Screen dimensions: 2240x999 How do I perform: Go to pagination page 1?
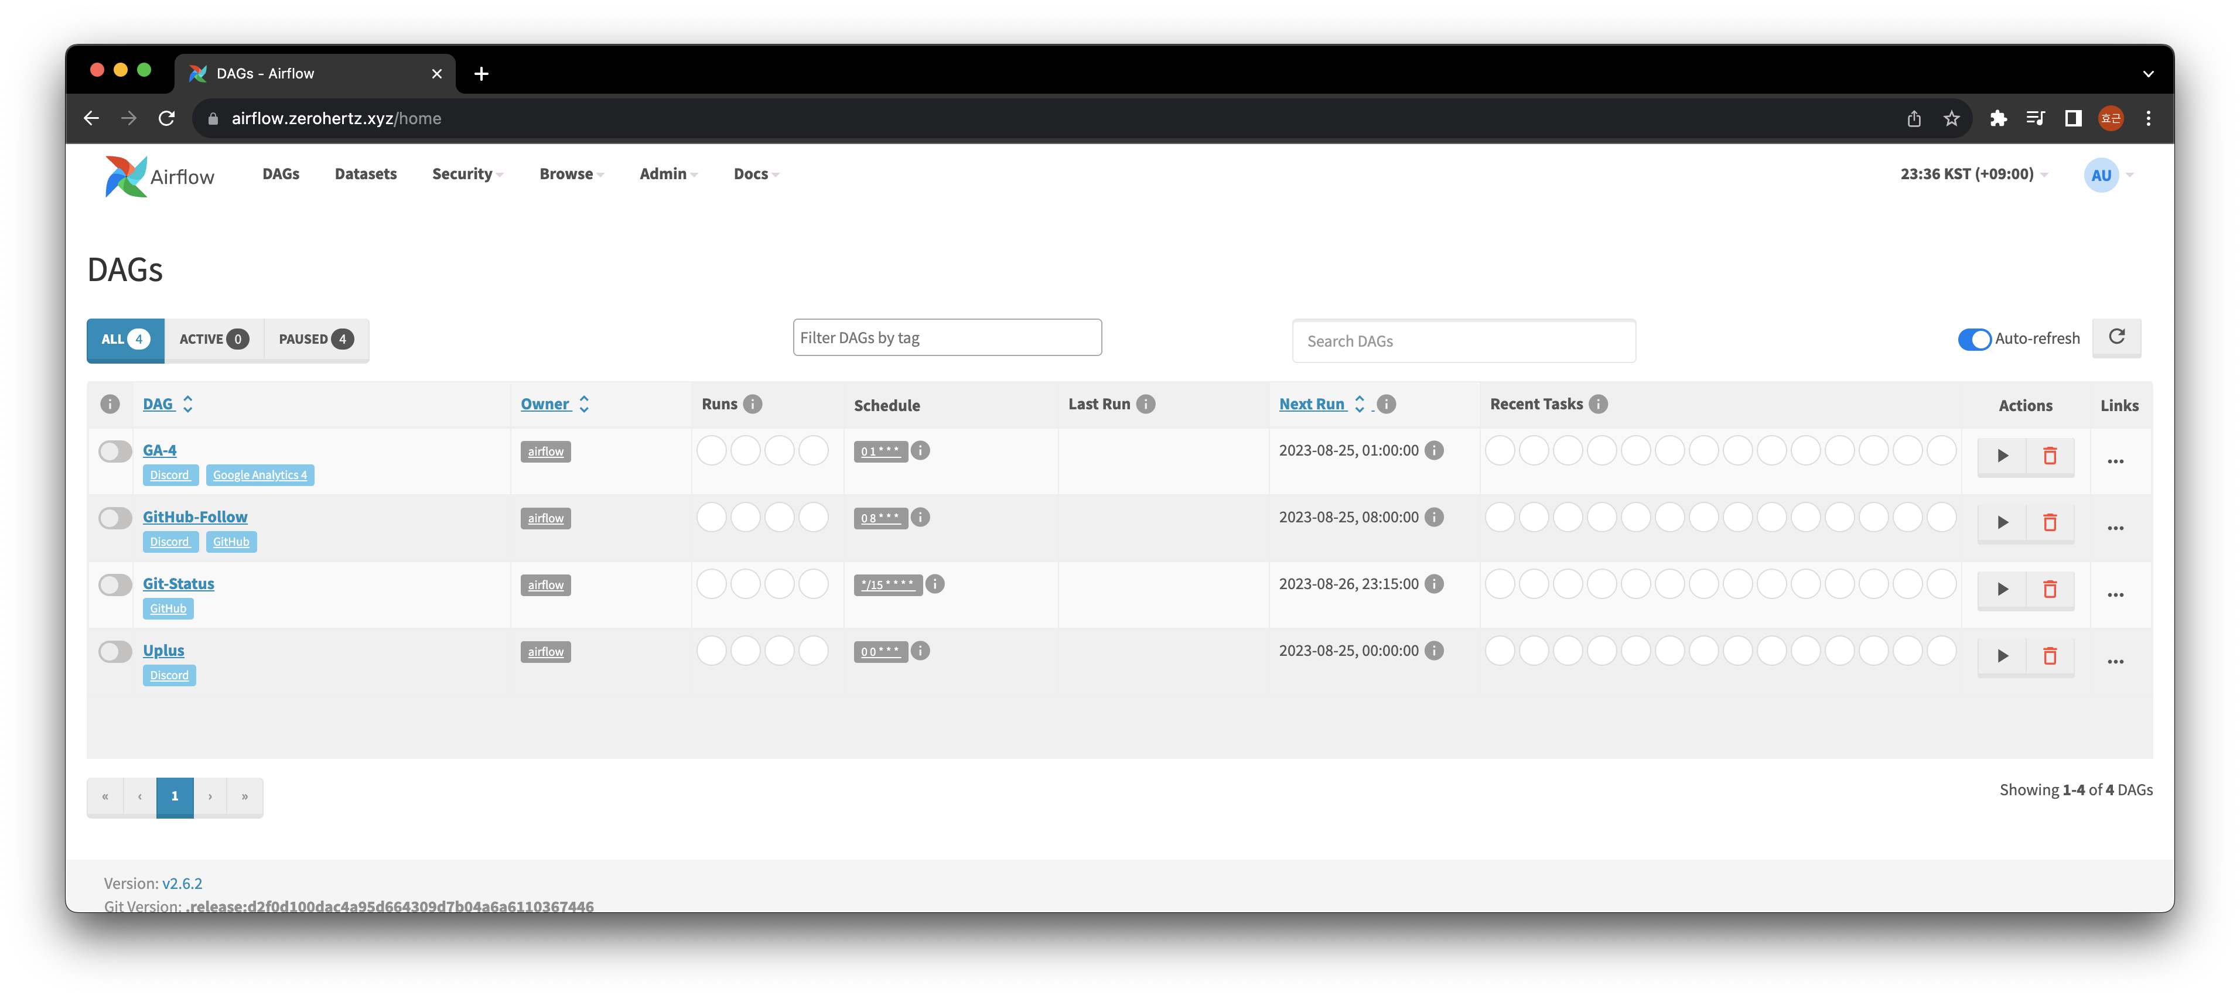(x=175, y=796)
